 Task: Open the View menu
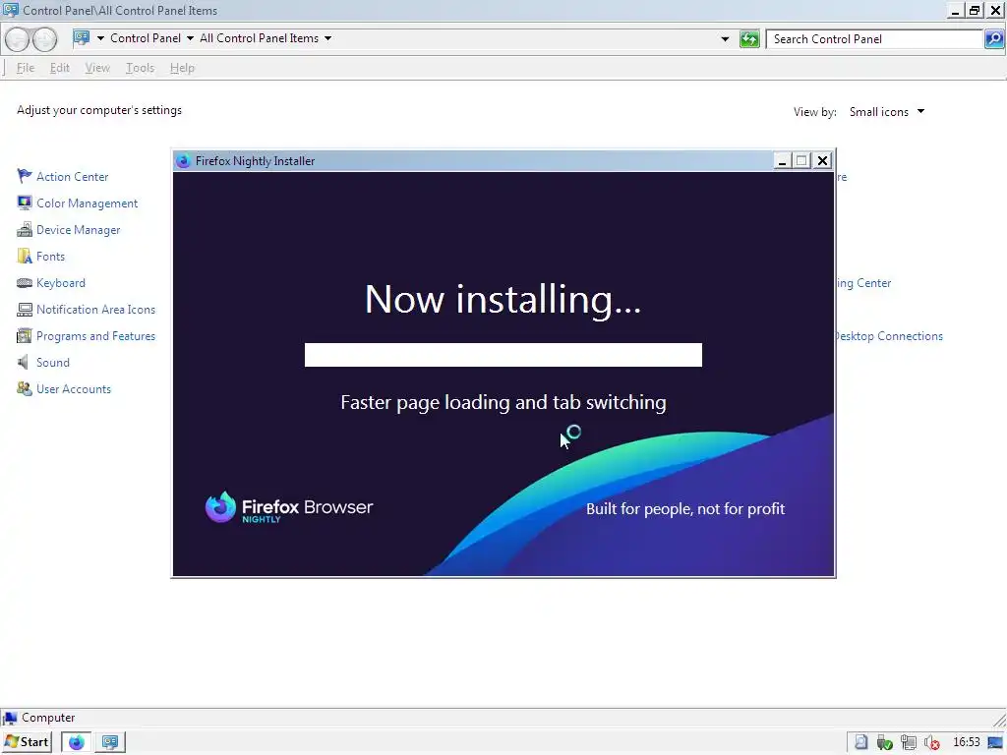(x=97, y=68)
